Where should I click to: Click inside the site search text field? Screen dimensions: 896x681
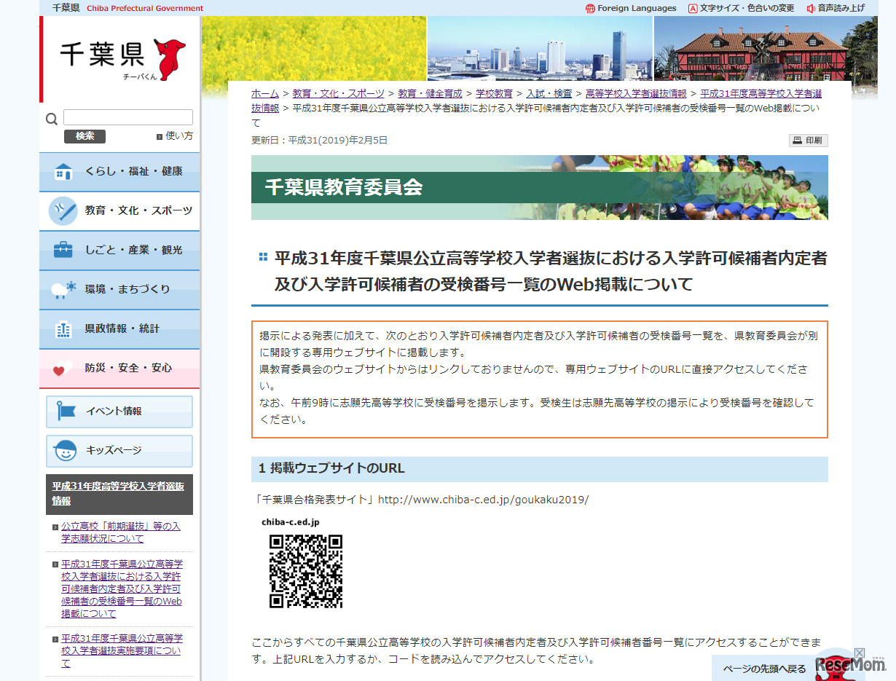coord(128,117)
